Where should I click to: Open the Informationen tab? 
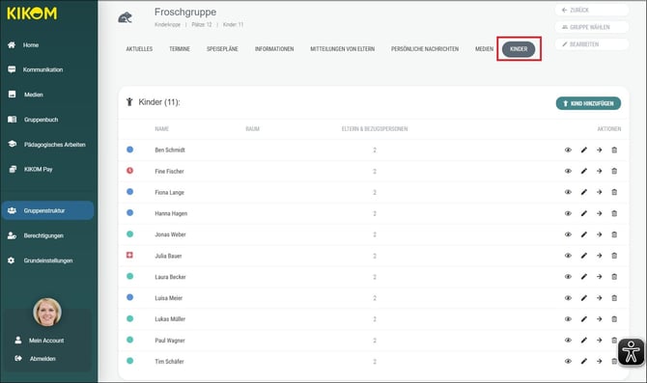click(274, 49)
